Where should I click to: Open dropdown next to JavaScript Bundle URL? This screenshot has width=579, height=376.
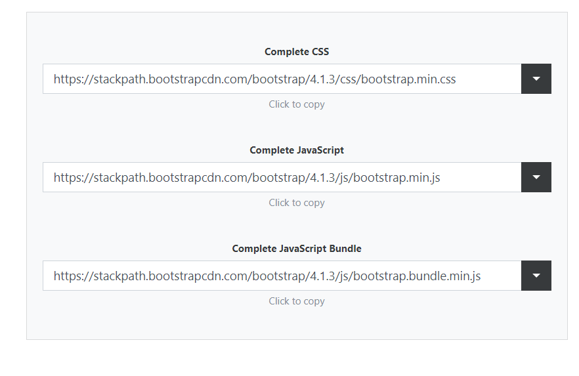(x=536, y=276)
